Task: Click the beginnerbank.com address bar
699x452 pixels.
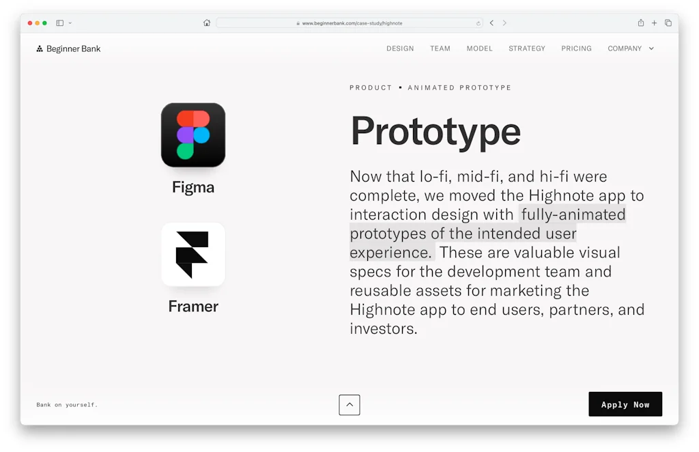Action: tap(349, 23)
